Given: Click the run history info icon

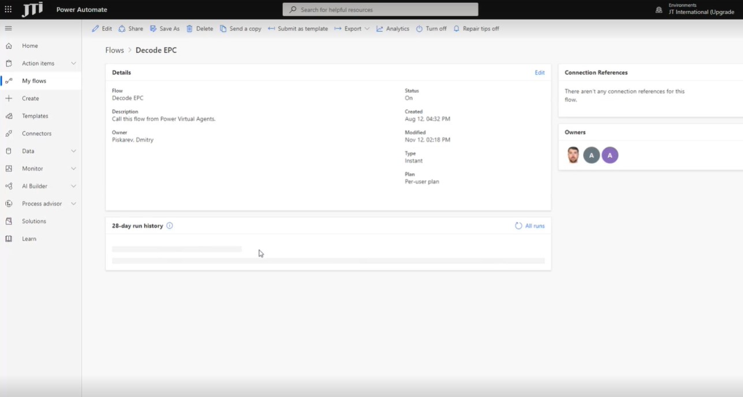Looking at the screenshot, I should (x=170, y=226).
